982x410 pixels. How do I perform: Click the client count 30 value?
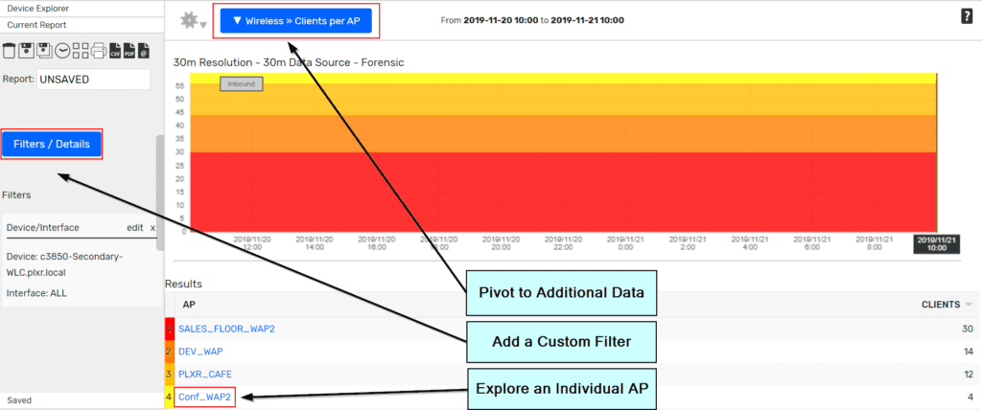(x=968, y=328)
